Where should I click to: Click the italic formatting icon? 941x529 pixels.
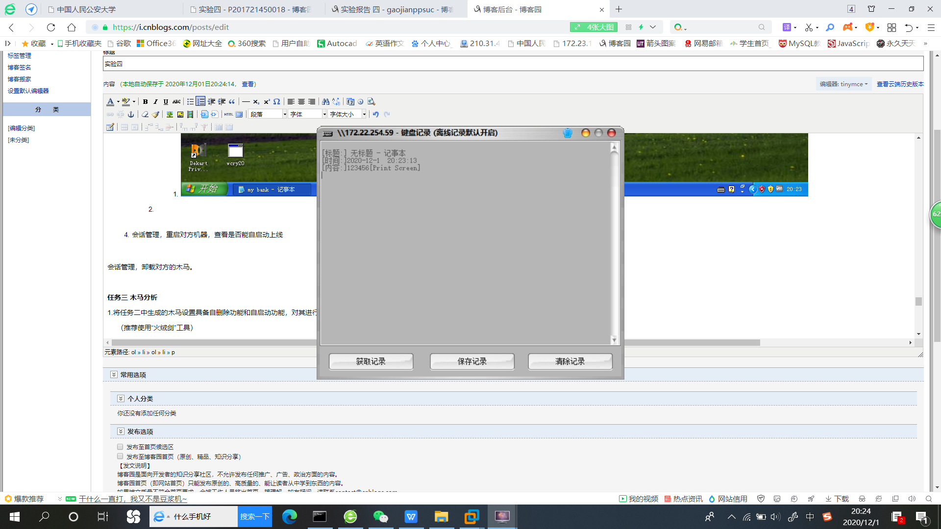(x=155, y=102)
